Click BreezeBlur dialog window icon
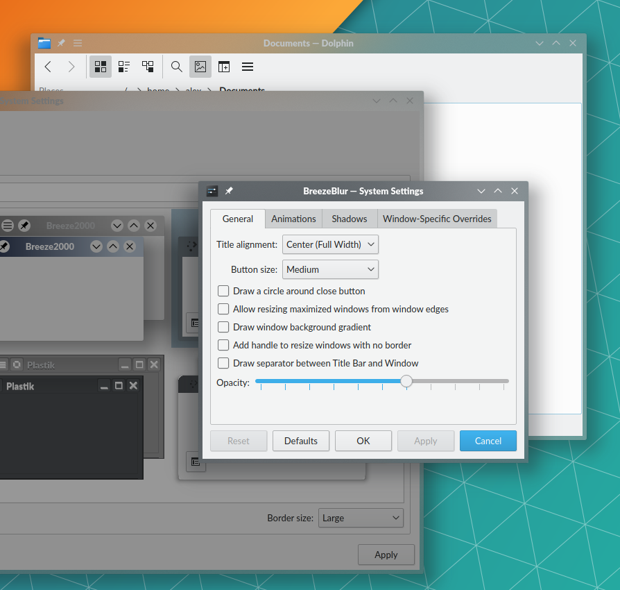This screenshot has height=590, width=620. [x=212, y=191]
